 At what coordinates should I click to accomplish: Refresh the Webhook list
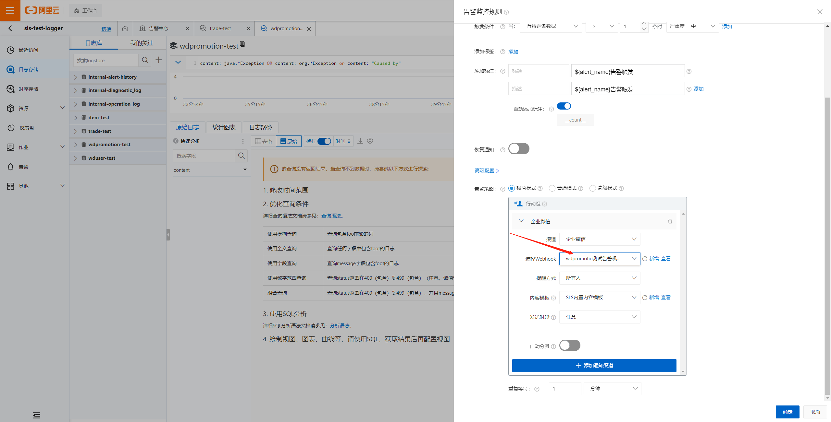pyautogui.click(x=645, y=259)
